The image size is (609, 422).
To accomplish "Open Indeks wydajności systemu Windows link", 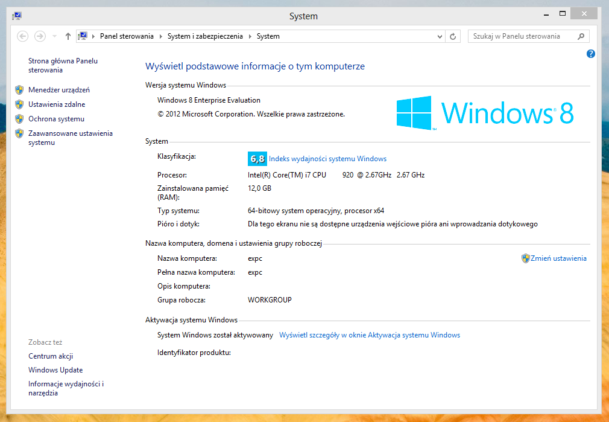I will (328, 159).
